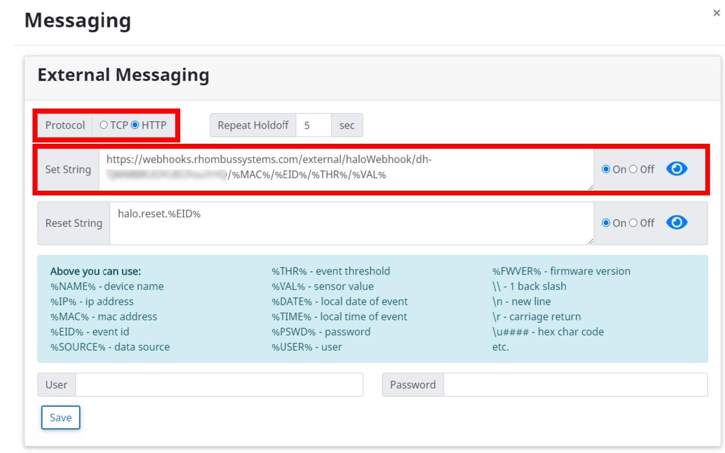Click the %MAC% mac address hint text
The height and width of the screenshot is (453, 725).
coord(104,317)
